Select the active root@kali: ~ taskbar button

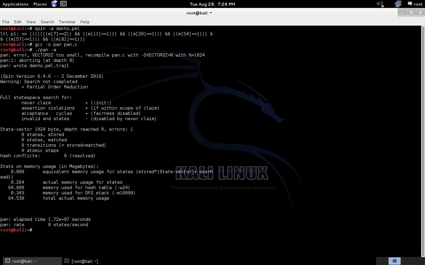tap(32, 261)
